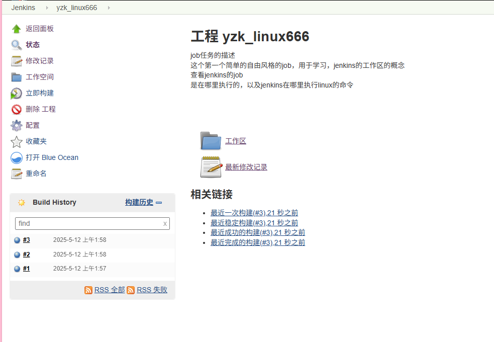Image resolution: width=494 pixels, height=342 pixels.
Task: Click the folder 工作空间 icon in sidebar
Action: (x=17, y=77)
